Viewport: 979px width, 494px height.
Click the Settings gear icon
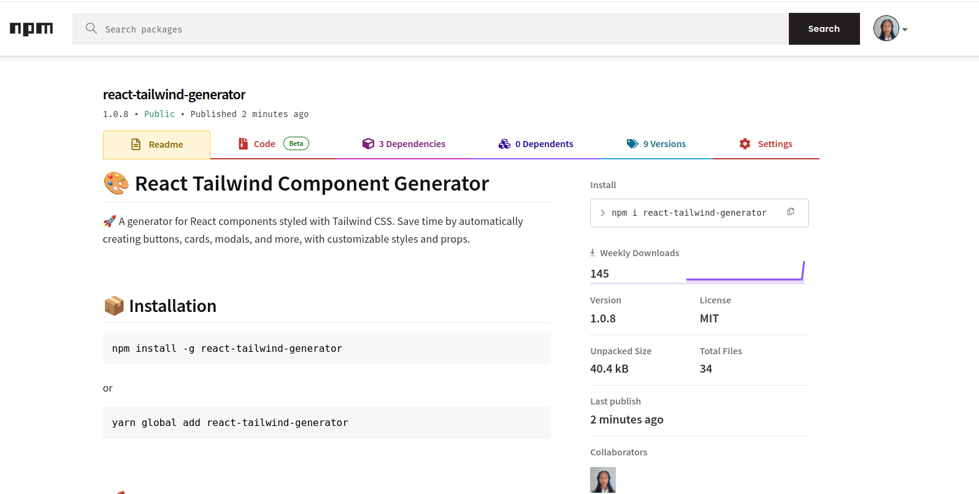[x=745, y=143]
